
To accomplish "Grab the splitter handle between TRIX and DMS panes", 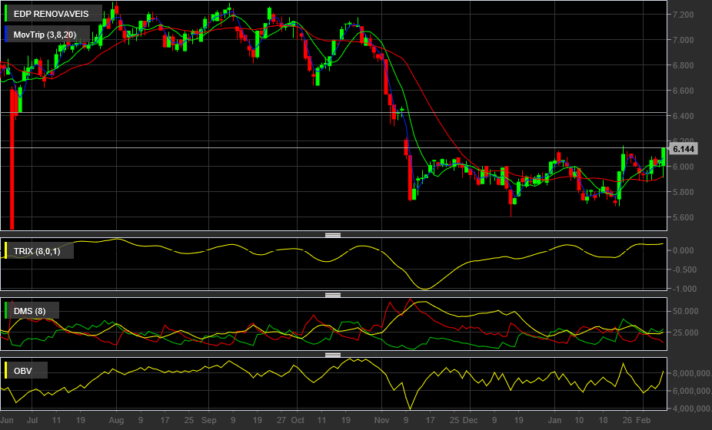I will pos(333,294).
